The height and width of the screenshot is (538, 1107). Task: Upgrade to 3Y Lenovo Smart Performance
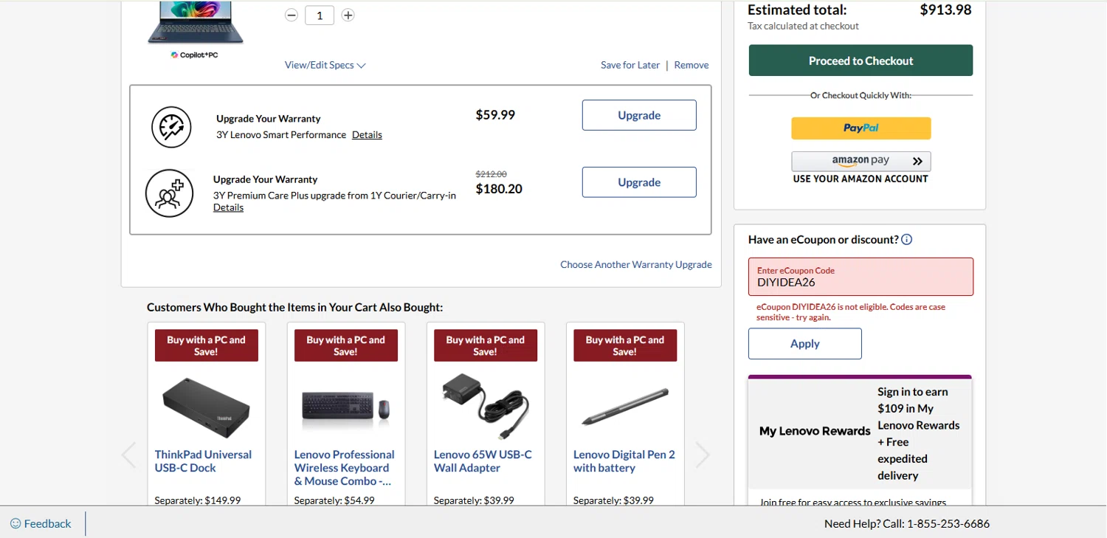click(x=638, y=115)
